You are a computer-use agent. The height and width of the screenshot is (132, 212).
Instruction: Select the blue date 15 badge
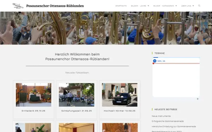pos(155,61)
